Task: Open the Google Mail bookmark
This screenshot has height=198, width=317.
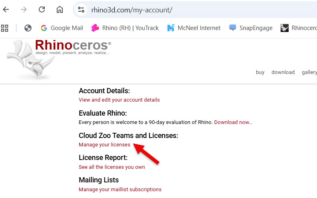Action: [62, 28]
